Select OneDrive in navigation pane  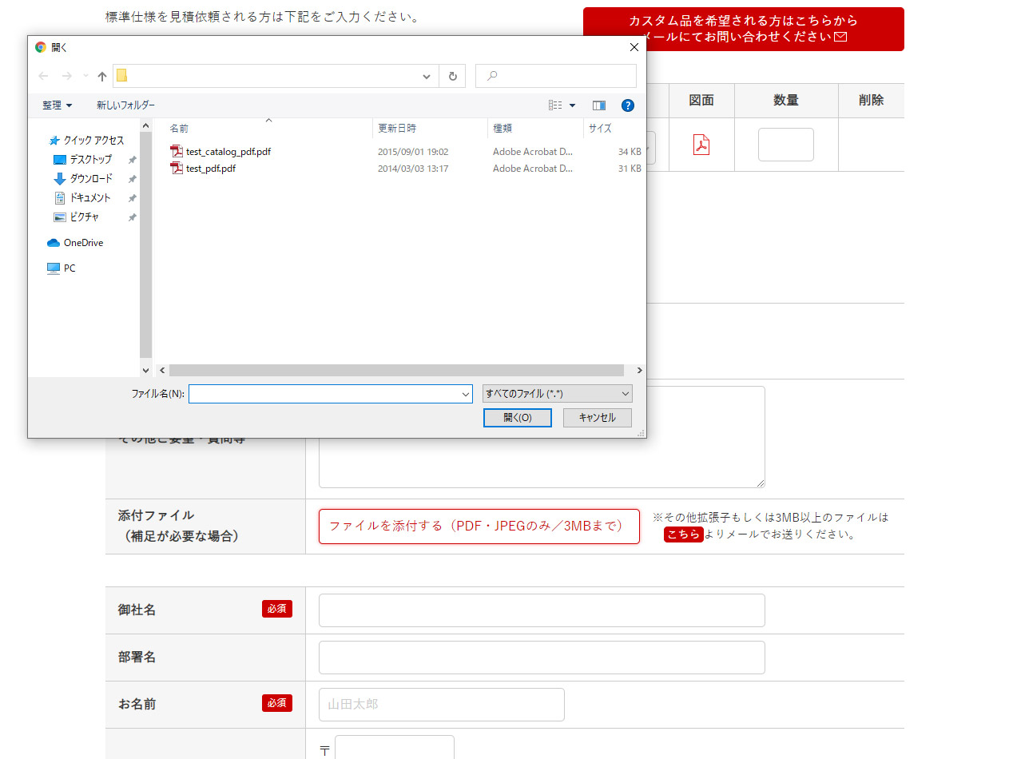click(75, 243)
